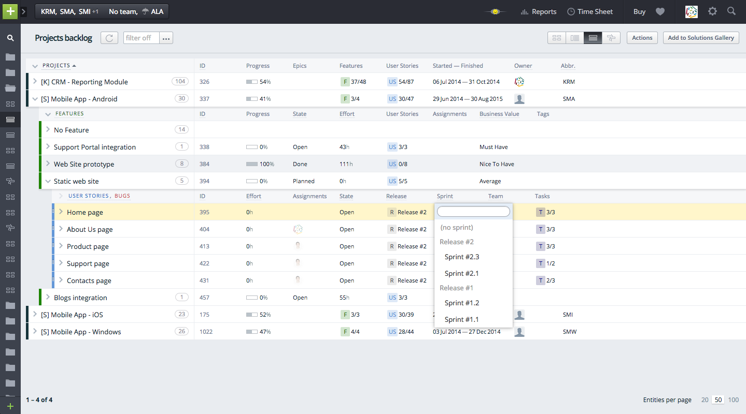Switch to the board view layout icon
The width and height of the screenshot is (746, 414).
[x=557, y=38]
